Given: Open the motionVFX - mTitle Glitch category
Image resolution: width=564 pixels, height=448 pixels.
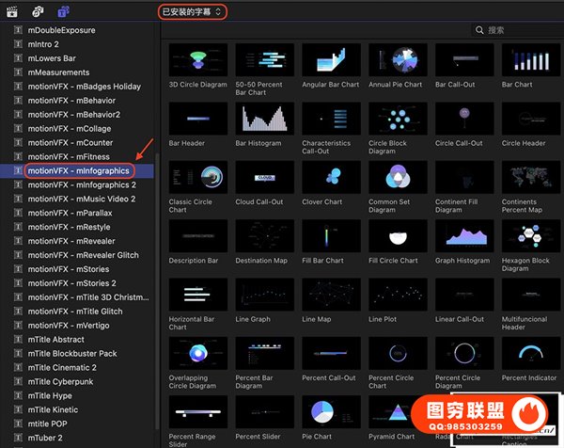Looking at the screenshot, I should tap(75, 311).
